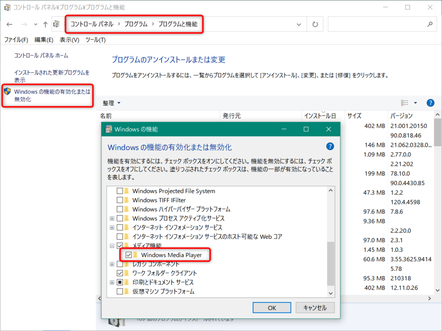Click the Windows Features dialog title icon

108,129
